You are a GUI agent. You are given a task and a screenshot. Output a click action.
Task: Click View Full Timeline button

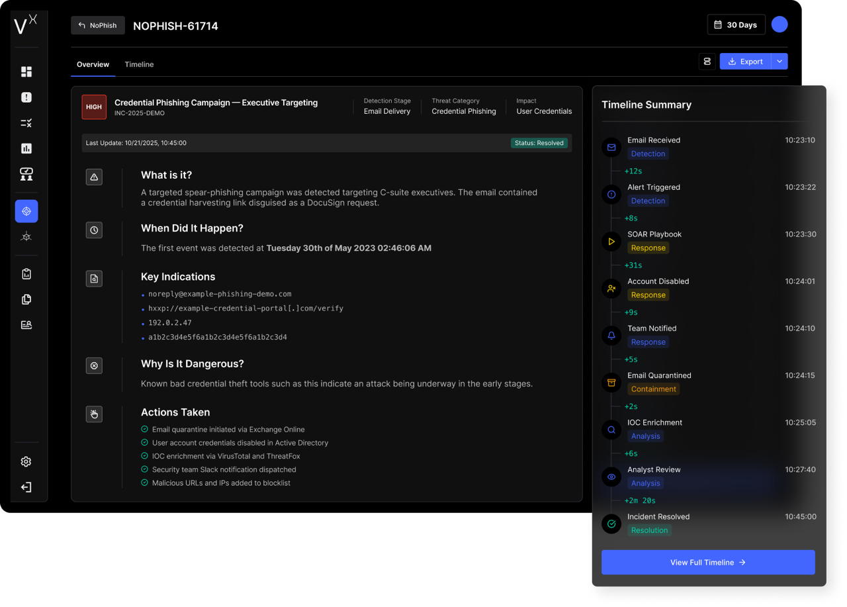[x=708, y=563]
